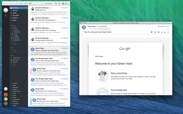The height and width of the screenshot is (114, 183).
Task: Toggle the starred filter in sidebar toolbar
Action: pos(14,3)
